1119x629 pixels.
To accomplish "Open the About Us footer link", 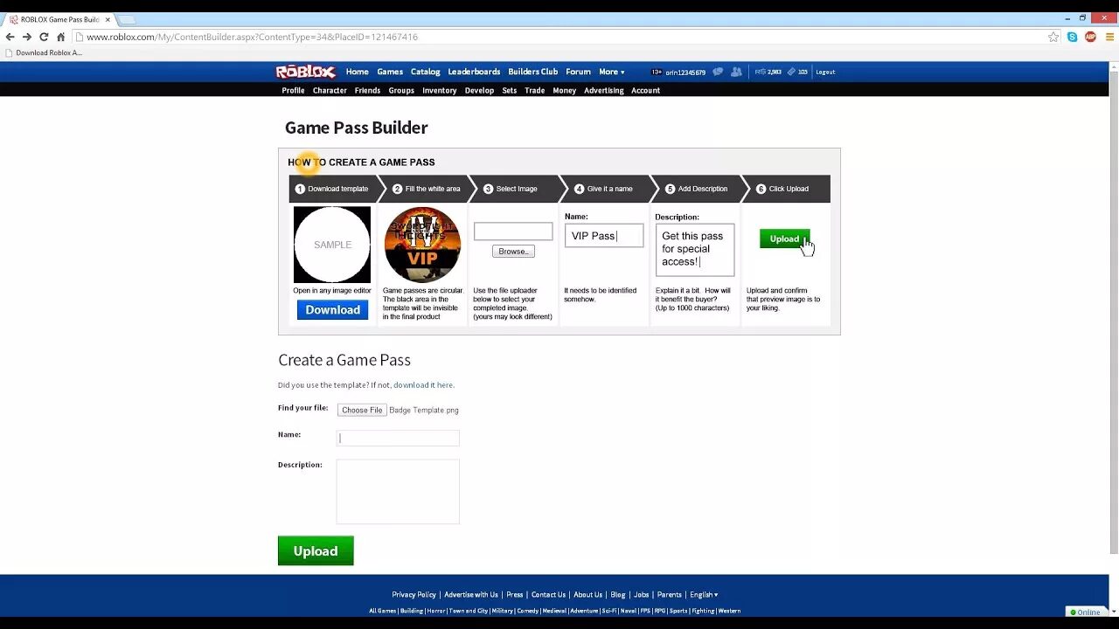I will [x=587, y=594].
